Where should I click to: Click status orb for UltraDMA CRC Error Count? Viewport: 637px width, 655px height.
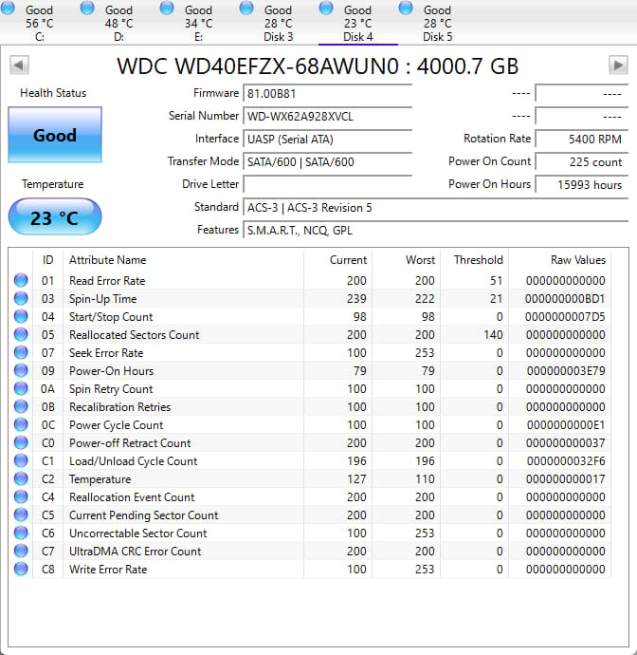point(21,551)
